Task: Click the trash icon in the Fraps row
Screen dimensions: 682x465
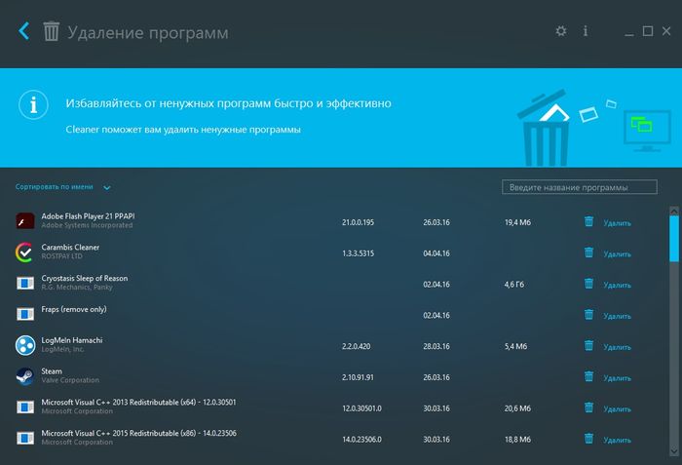Action: 588,315
